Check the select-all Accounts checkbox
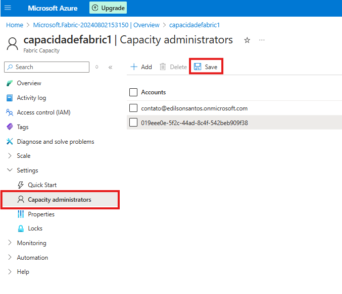The width and height of the screenshot is (342, 294). pos(133,92)
